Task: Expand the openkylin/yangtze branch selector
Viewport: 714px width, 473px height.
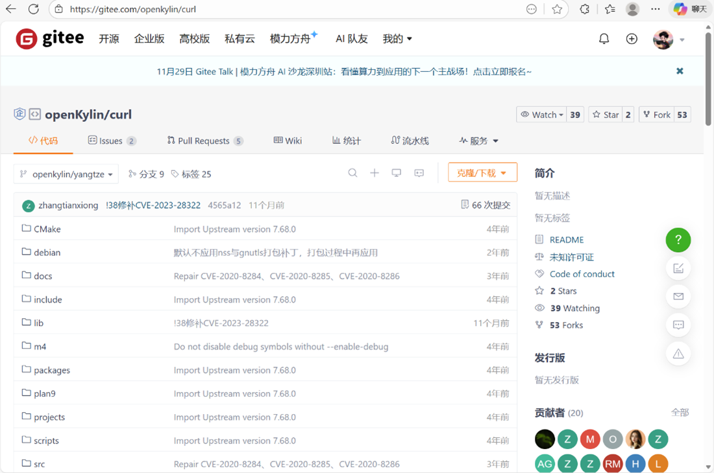Action: (x=65, y=174)
